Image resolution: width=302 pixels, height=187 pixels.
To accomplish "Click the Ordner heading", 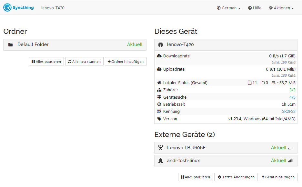I will [15, 31].
